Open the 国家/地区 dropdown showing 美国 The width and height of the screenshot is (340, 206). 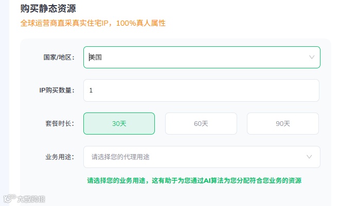click(x=202, y=58)
